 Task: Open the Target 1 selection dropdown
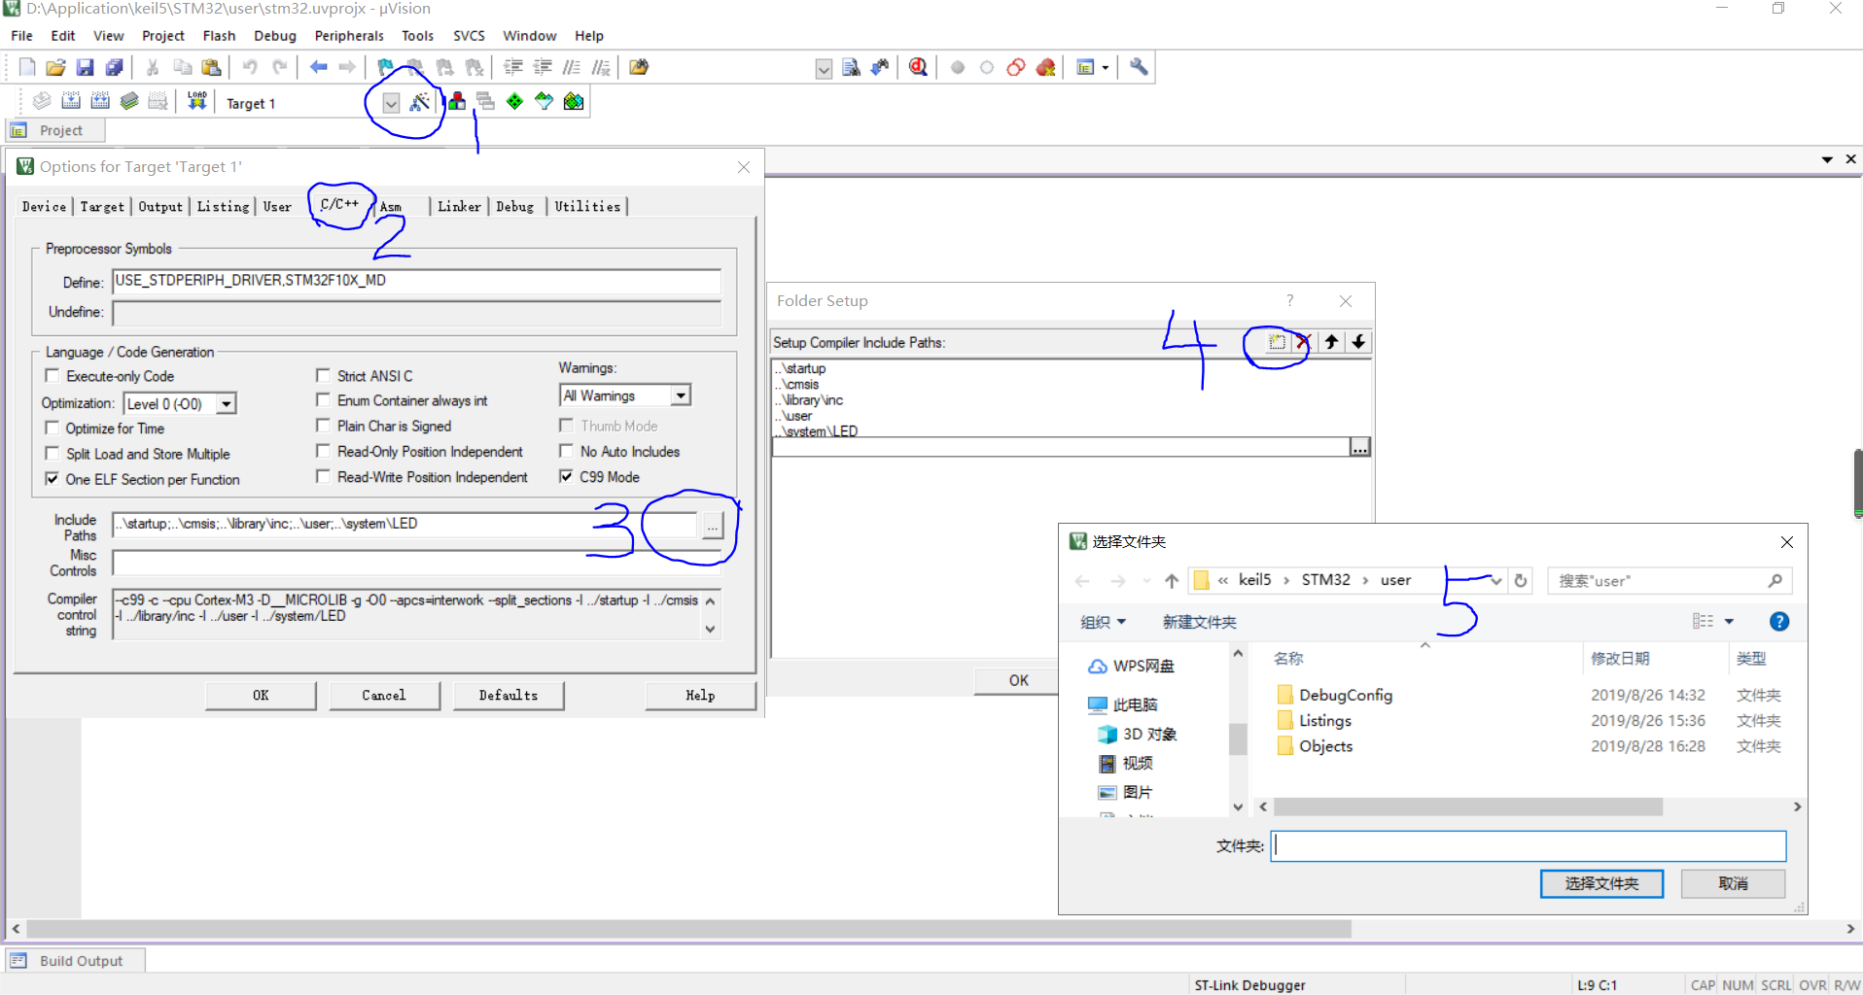coord(391,103)
